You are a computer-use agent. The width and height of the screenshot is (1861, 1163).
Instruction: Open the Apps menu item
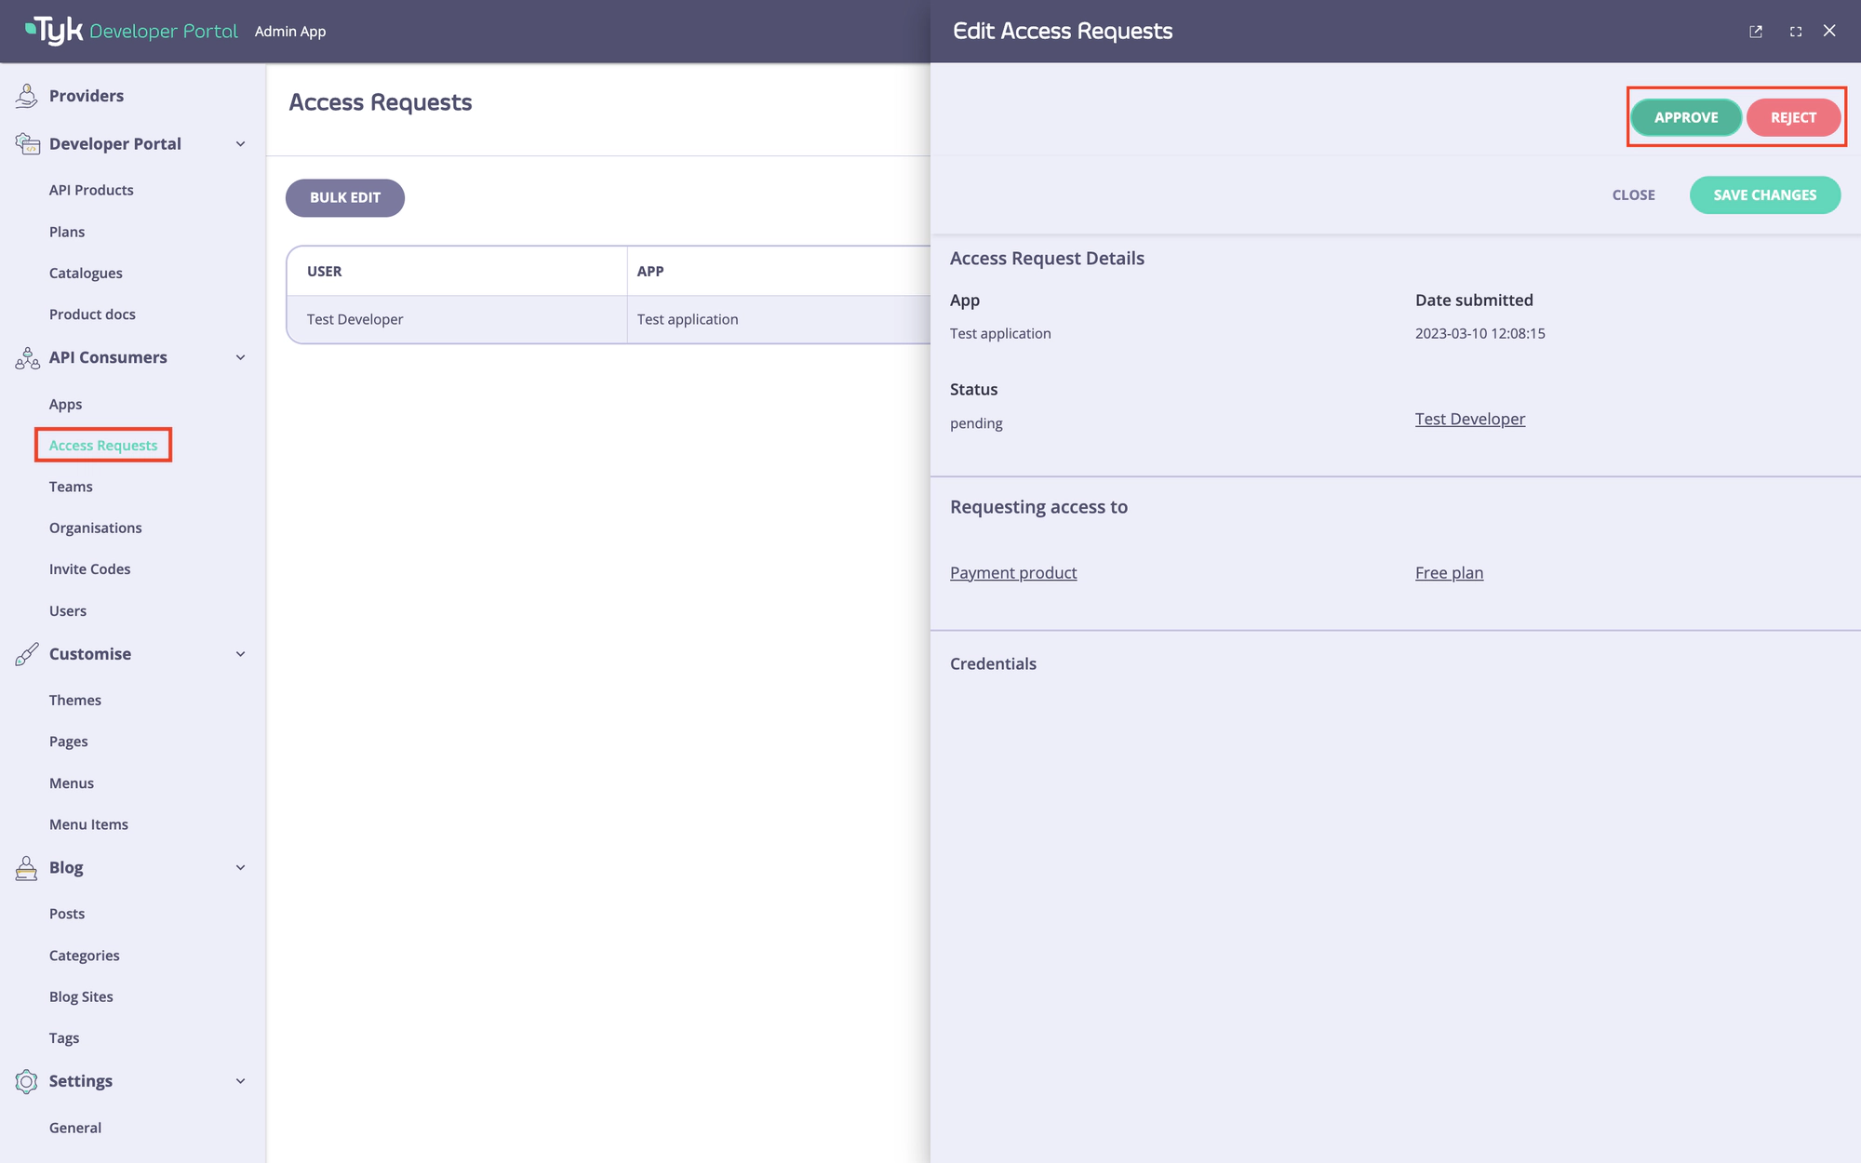[x=65, y=405]
